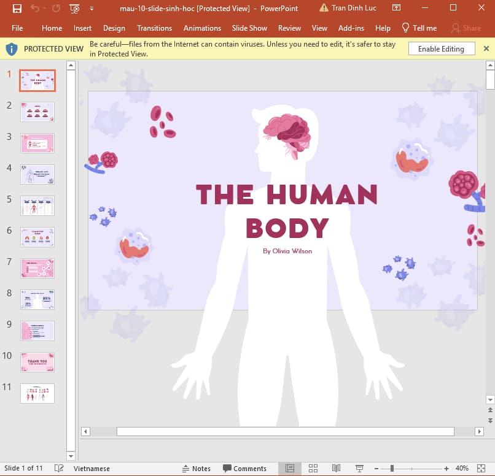Start Slide Show from the status bar icon
Viewport: 495px width, 476px height.
pos(359,468)
